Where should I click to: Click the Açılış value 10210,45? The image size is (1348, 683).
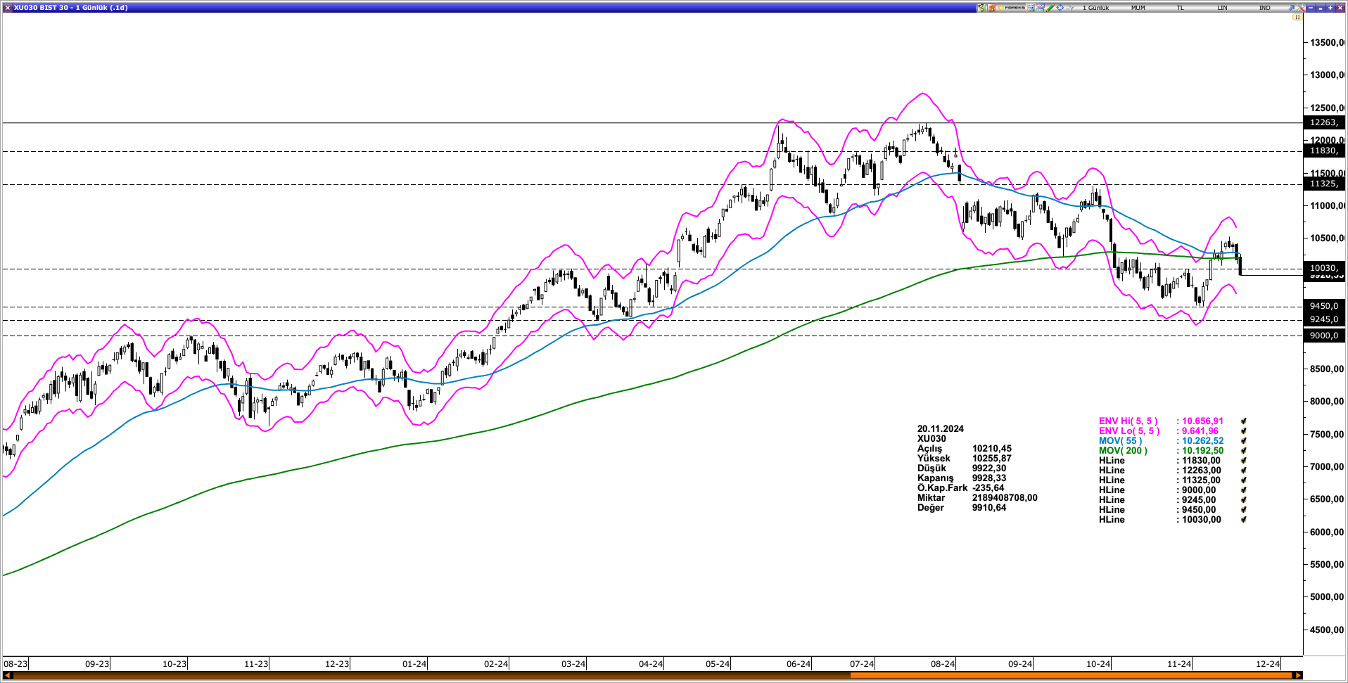pyautogui.click(x=992, y=448)
